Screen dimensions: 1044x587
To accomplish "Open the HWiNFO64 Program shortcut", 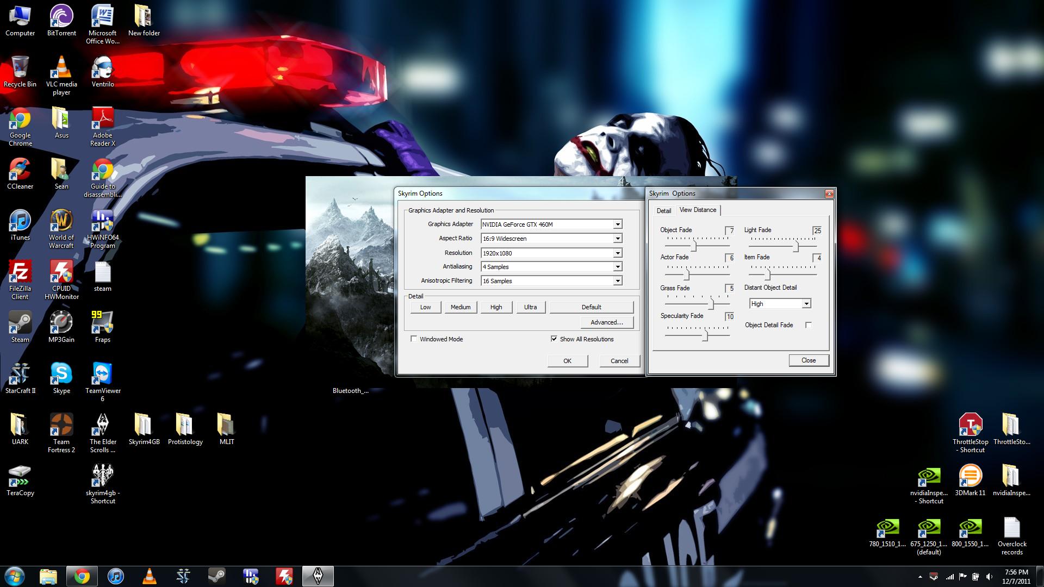I will [x=103, y=229].
